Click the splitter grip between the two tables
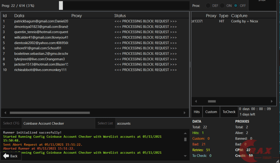 [x=190, y=65]
